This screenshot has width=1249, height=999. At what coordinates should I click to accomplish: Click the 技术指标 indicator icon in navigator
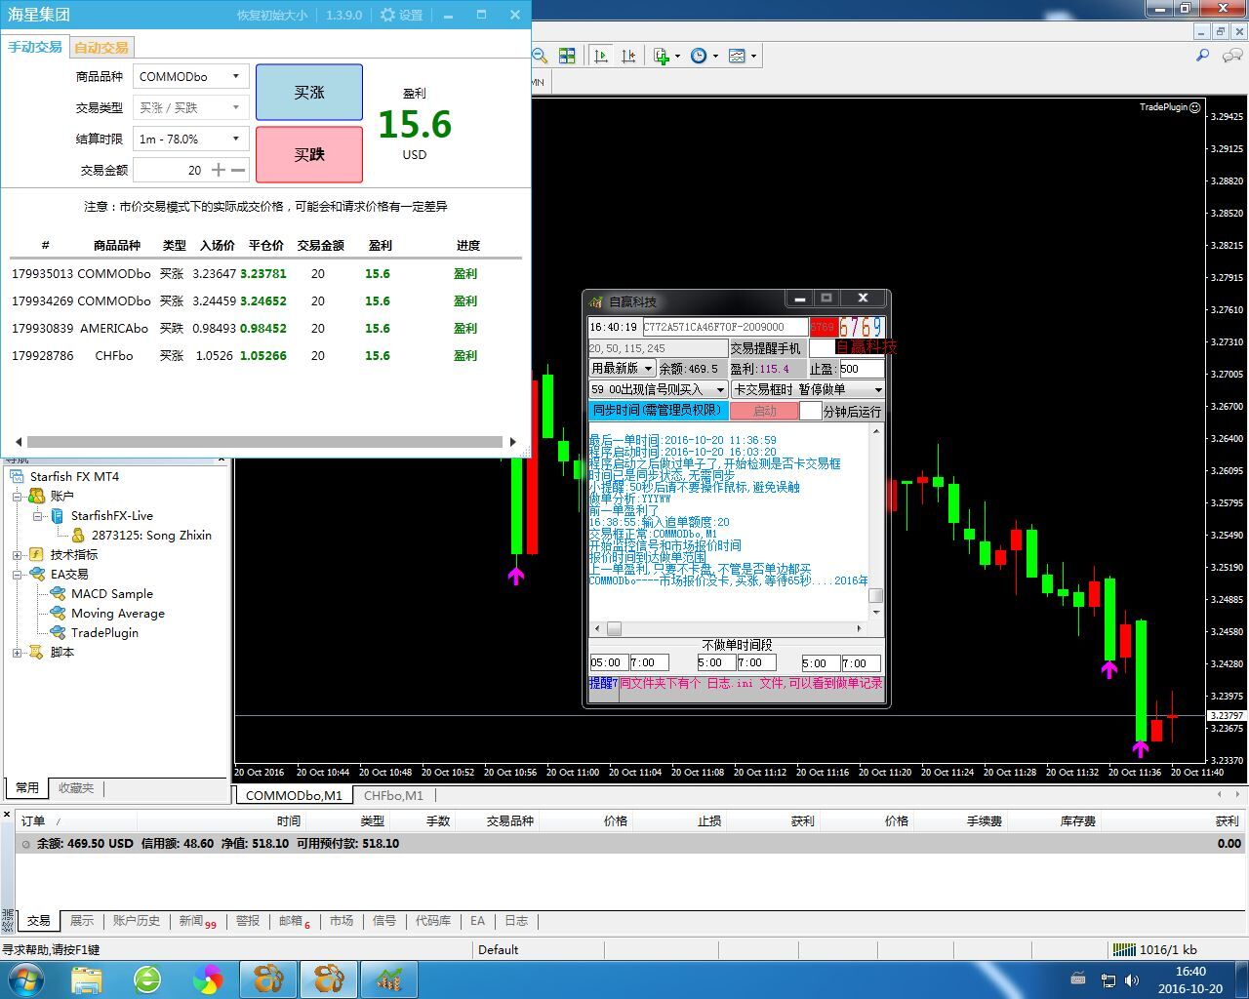(37, 554)
